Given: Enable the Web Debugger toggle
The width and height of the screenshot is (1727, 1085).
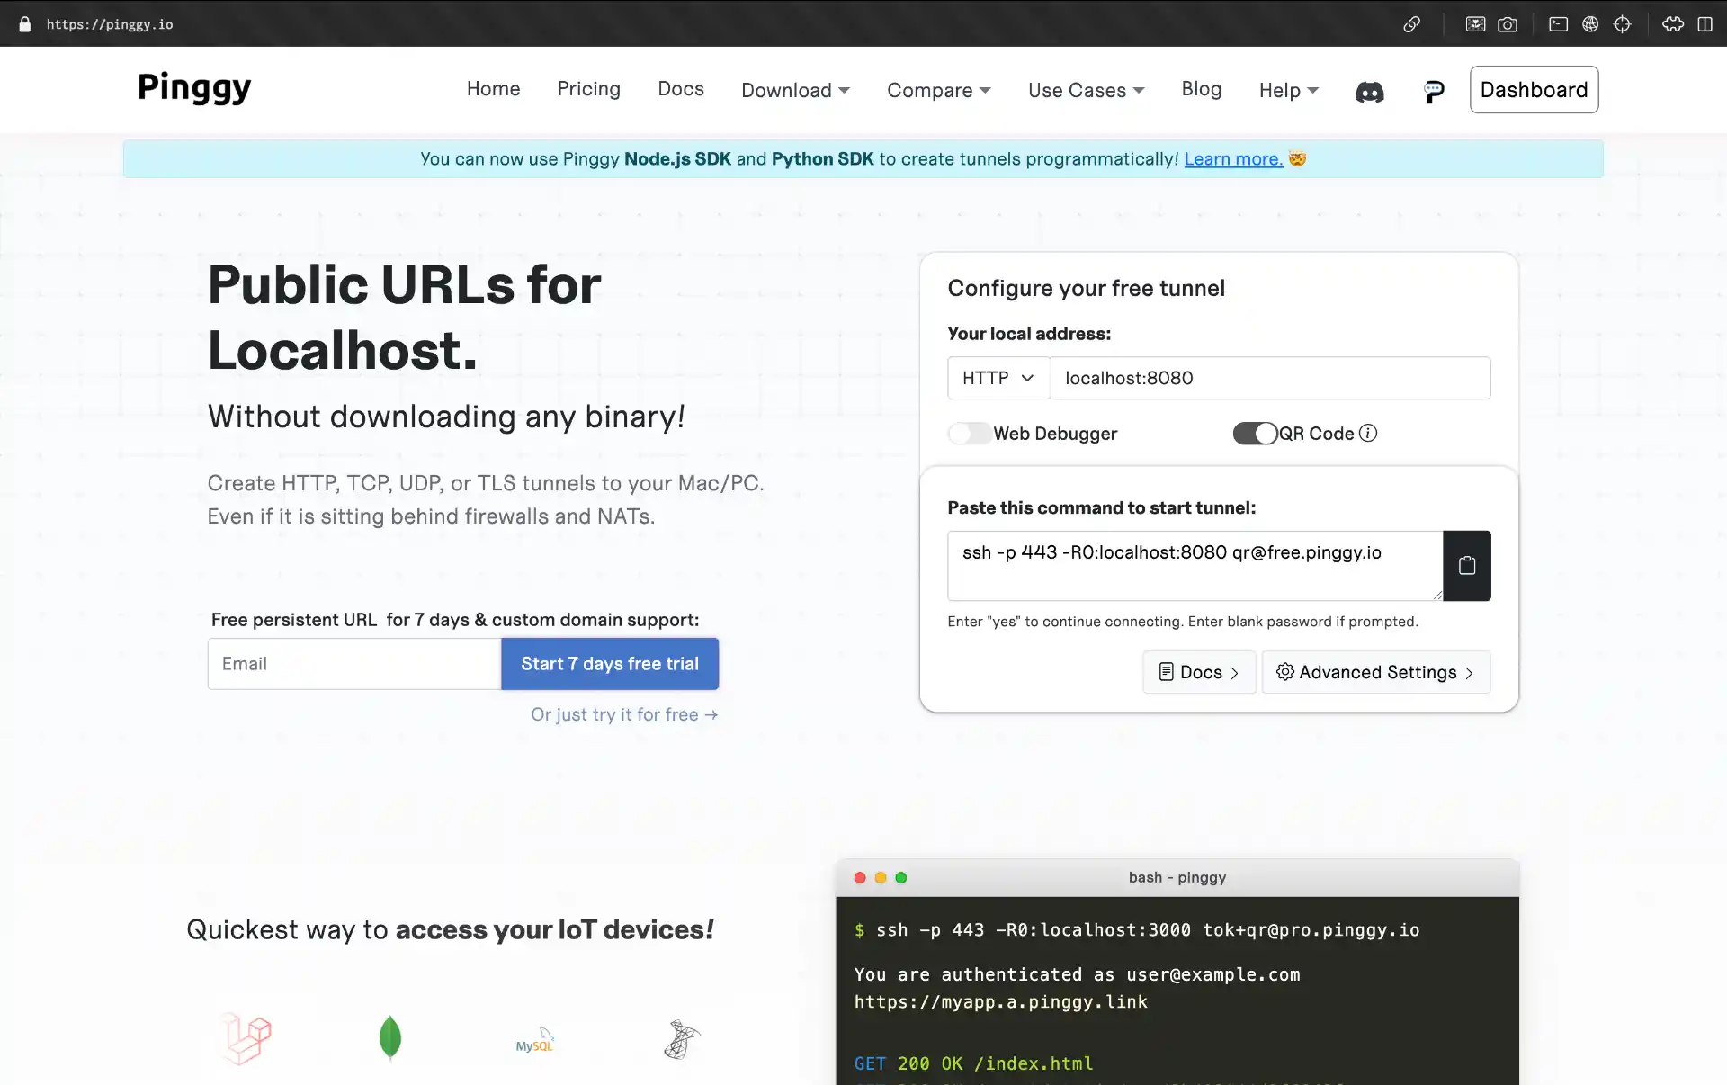Looking at the screenshot, I should pyautogui.click(x=970, y=434).
